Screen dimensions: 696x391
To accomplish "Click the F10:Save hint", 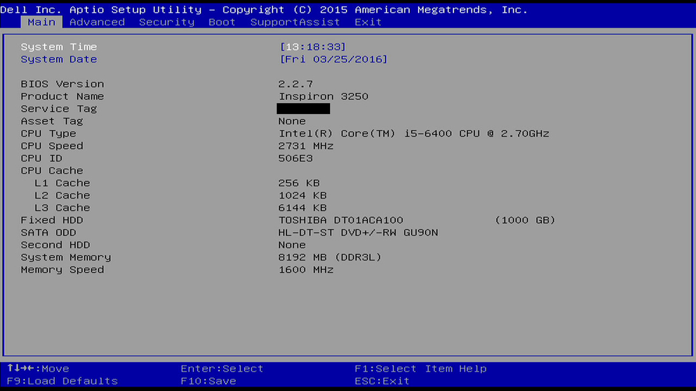I will [x=208, y=381].
